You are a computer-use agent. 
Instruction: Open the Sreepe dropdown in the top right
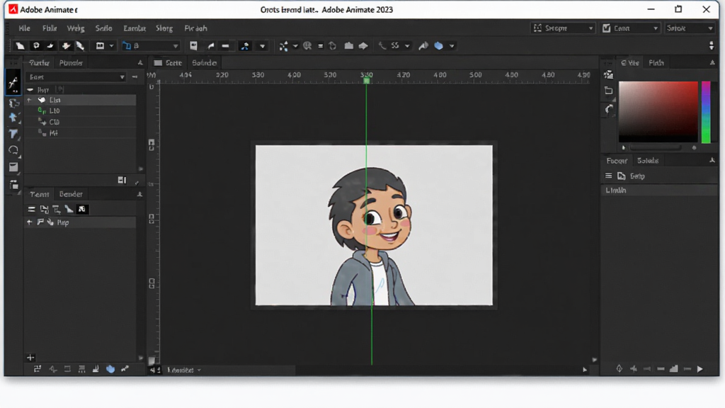point(563,28)
